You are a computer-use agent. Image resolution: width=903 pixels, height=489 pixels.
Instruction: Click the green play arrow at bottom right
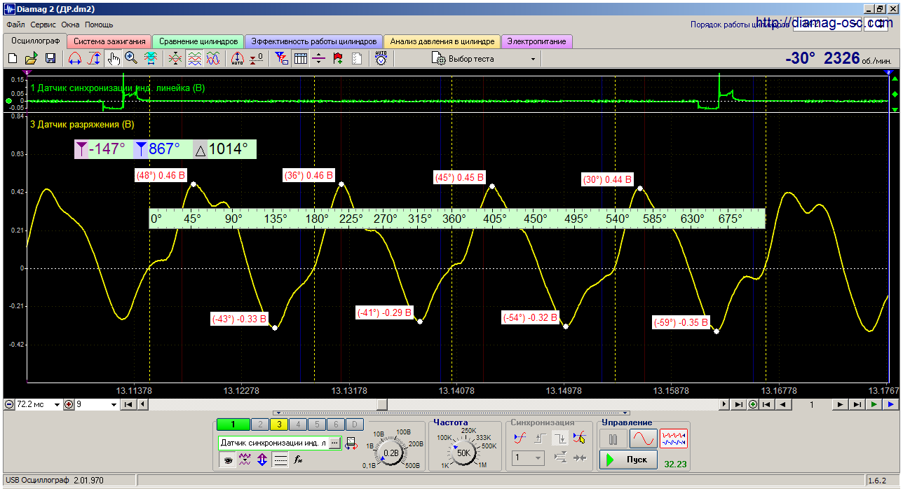tap(873, 404)
